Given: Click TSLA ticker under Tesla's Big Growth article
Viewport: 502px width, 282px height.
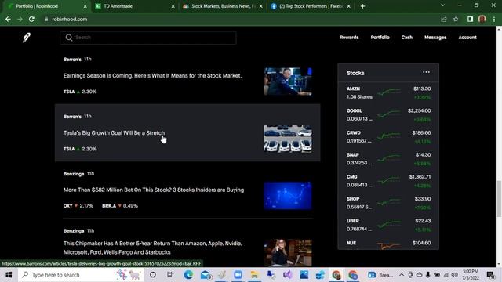Looking at the screenshot, I should click(80, 149).
